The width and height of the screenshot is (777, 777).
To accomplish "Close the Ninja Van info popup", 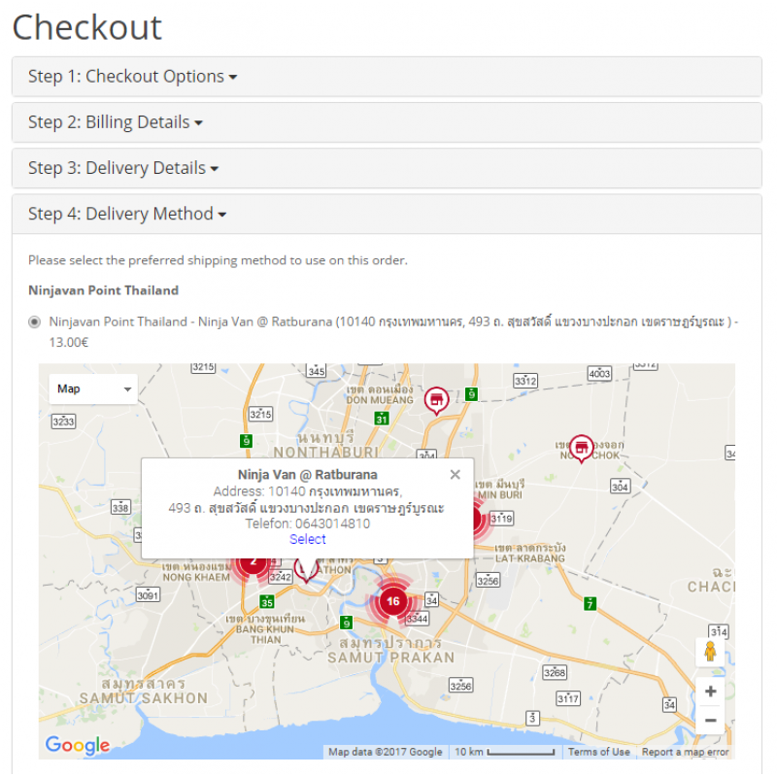I will click(456, 475).
